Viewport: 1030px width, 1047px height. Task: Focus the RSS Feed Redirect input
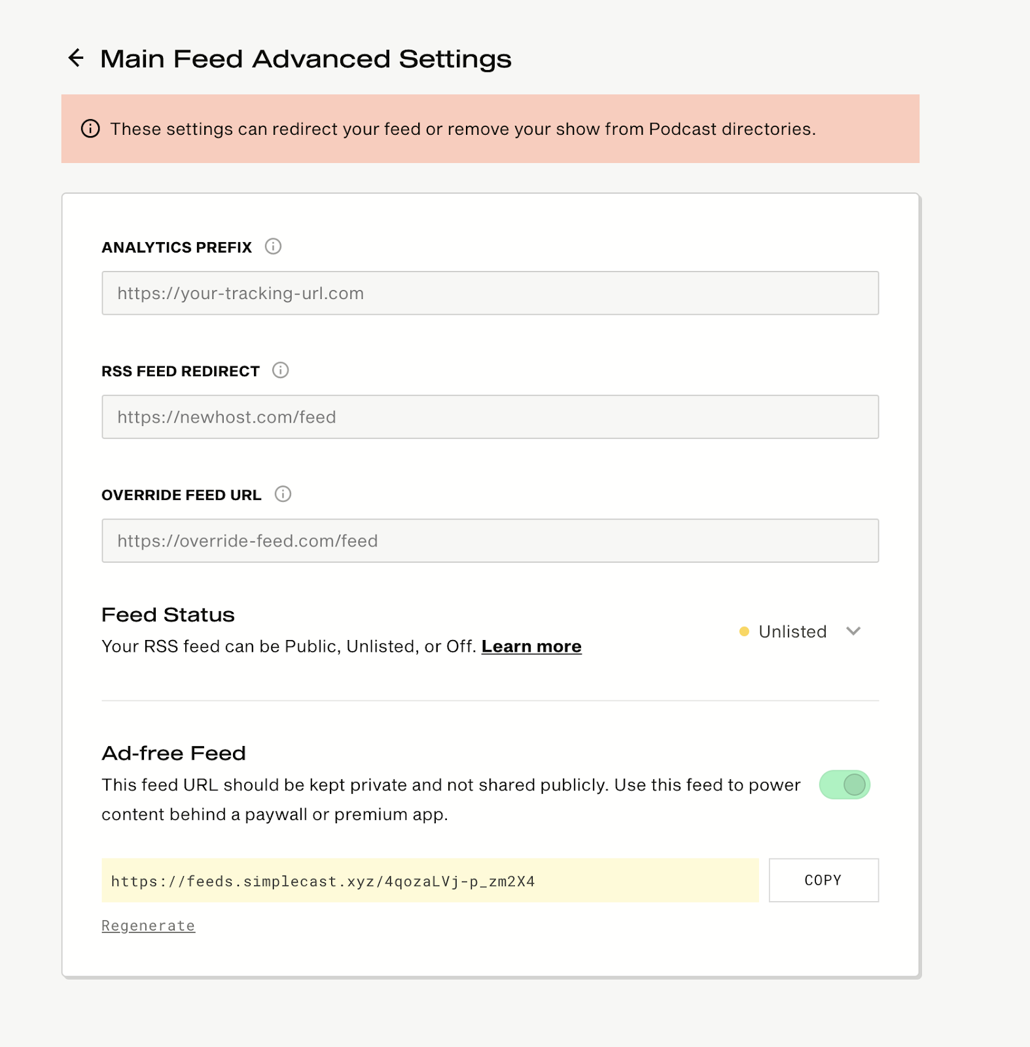pyautogui.click(x=489, y=417)
